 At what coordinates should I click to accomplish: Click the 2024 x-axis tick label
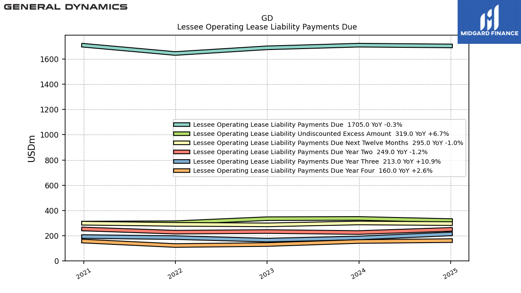[359, 273]
